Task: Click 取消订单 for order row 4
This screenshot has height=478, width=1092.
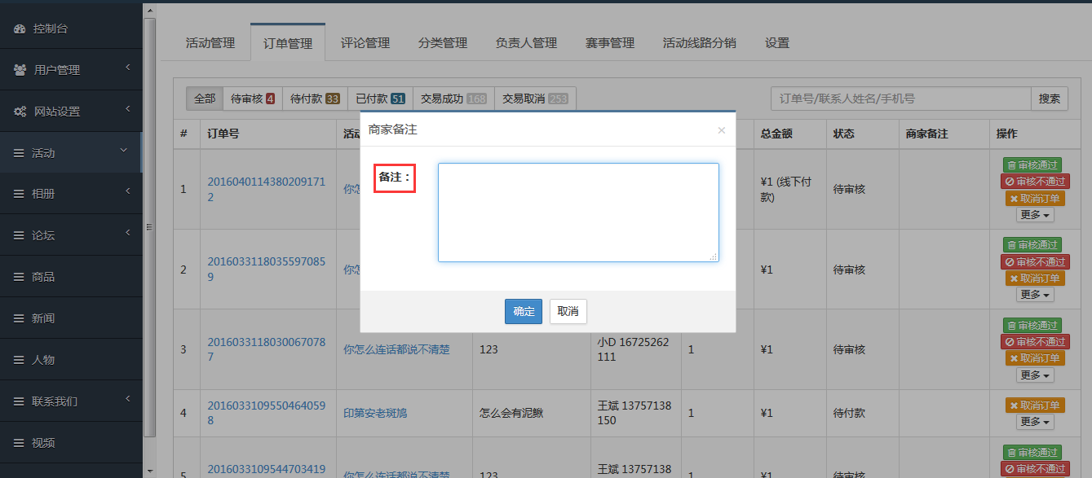Action: coord(1035,406)
